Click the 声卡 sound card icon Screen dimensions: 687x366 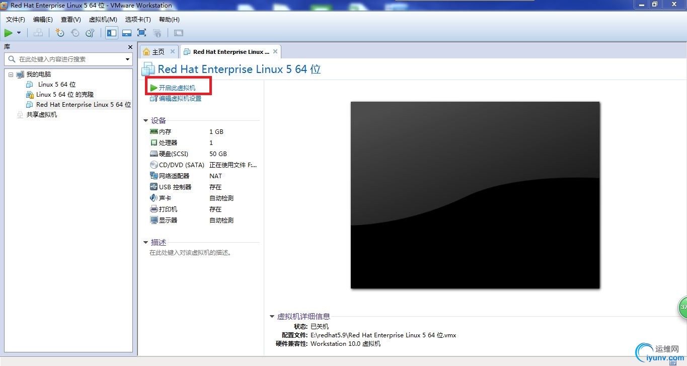[x=154, y=198]
